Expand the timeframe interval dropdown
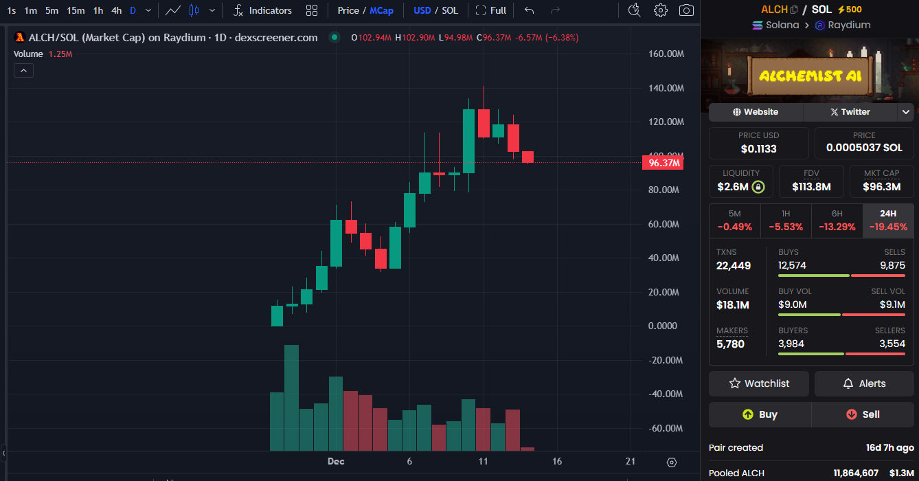This screenshot has height=481, width=919. pyautogui.click(x=148, y=10)
